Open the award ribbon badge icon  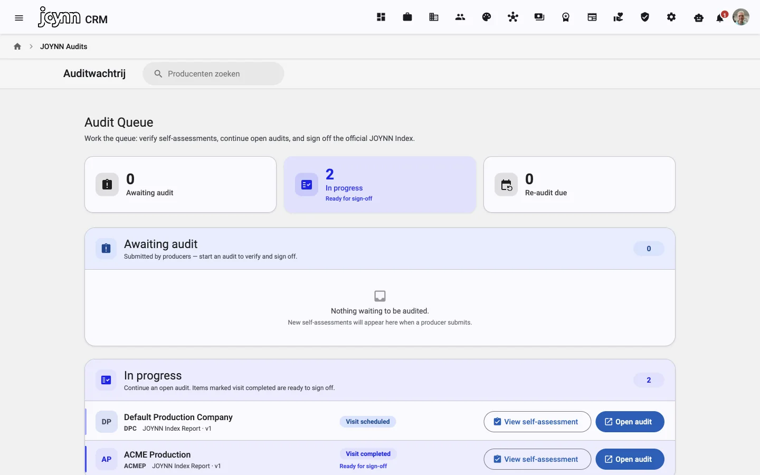tap(566, 17)
